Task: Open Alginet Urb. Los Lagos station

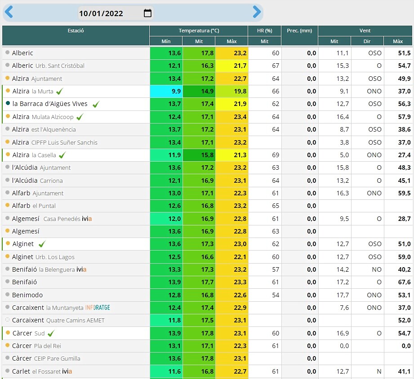Action: (207, 257)
